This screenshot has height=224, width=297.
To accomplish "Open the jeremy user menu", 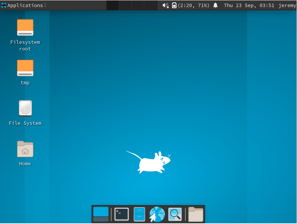I will (287, 5).
